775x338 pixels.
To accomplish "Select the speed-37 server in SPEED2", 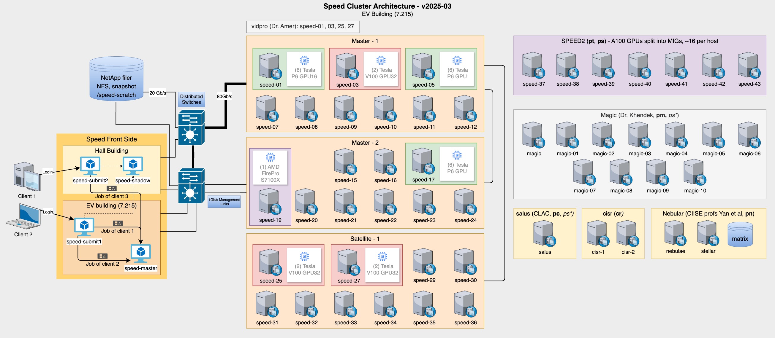I will (x=533, y=65).
